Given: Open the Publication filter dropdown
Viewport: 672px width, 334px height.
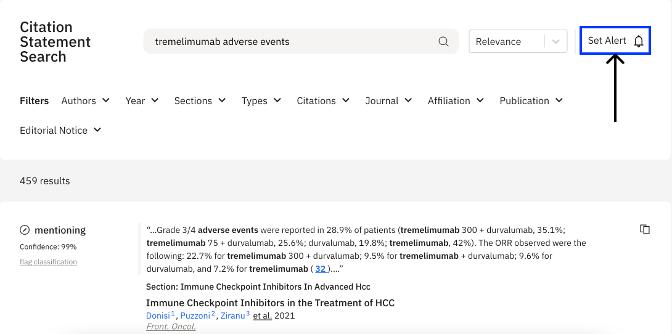Looking at the screenshot, I should (x=531, y=100).
